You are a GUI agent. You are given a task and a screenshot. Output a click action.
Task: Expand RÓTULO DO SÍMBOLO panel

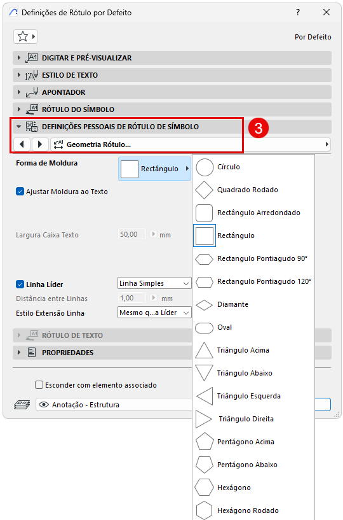pos(172,109)
